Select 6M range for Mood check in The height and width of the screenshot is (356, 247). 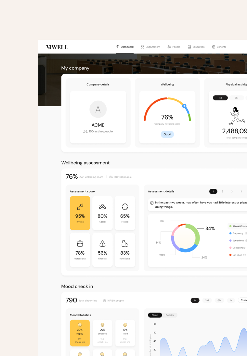(x=219, y=300)
